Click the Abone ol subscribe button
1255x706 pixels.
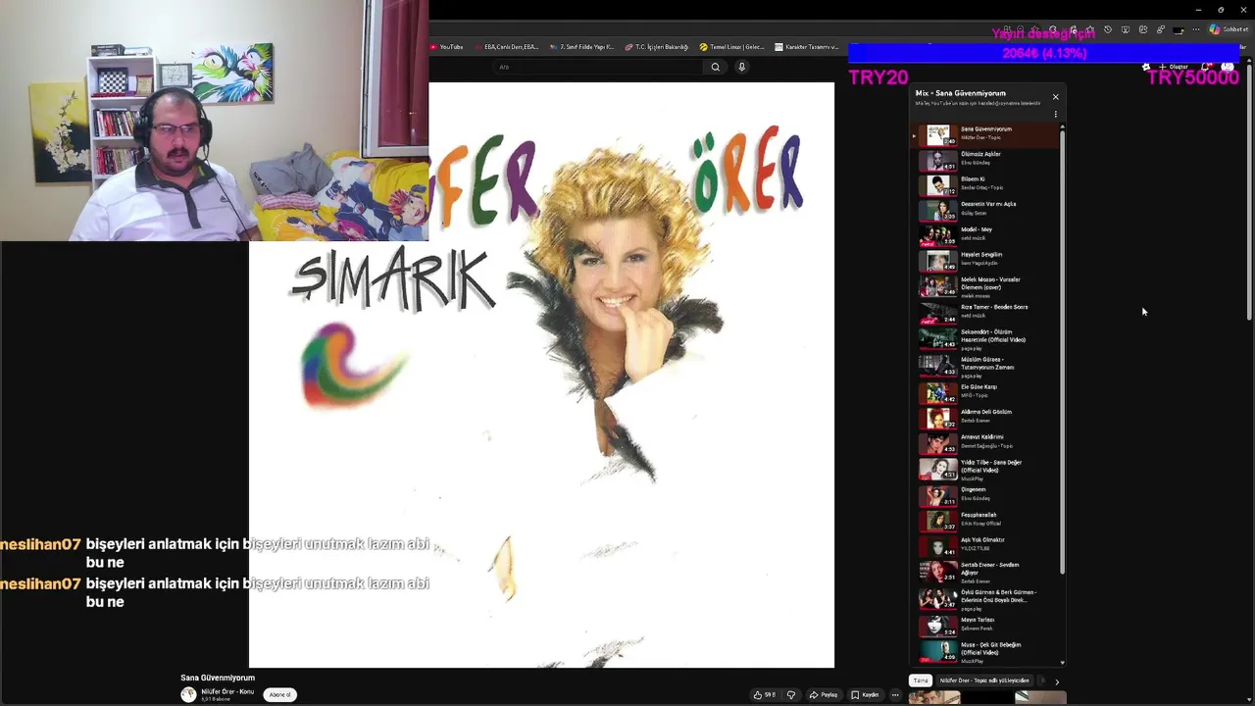pyautogui.click(x=279, y=694)
